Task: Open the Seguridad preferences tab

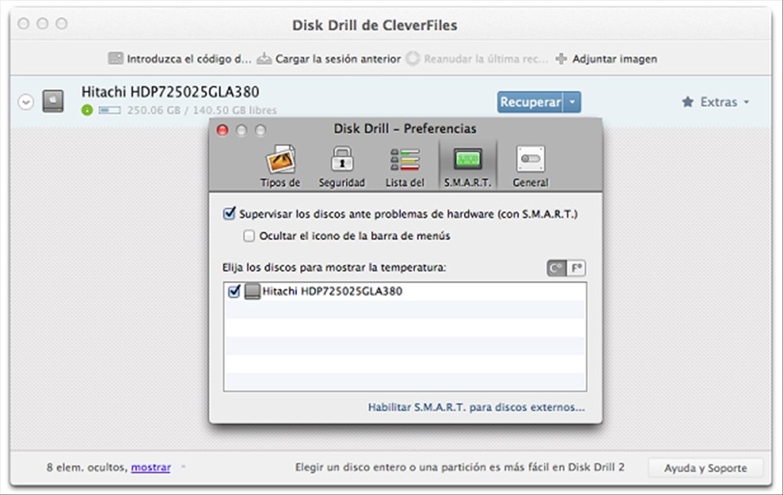Action: click(x=342, y=166)
